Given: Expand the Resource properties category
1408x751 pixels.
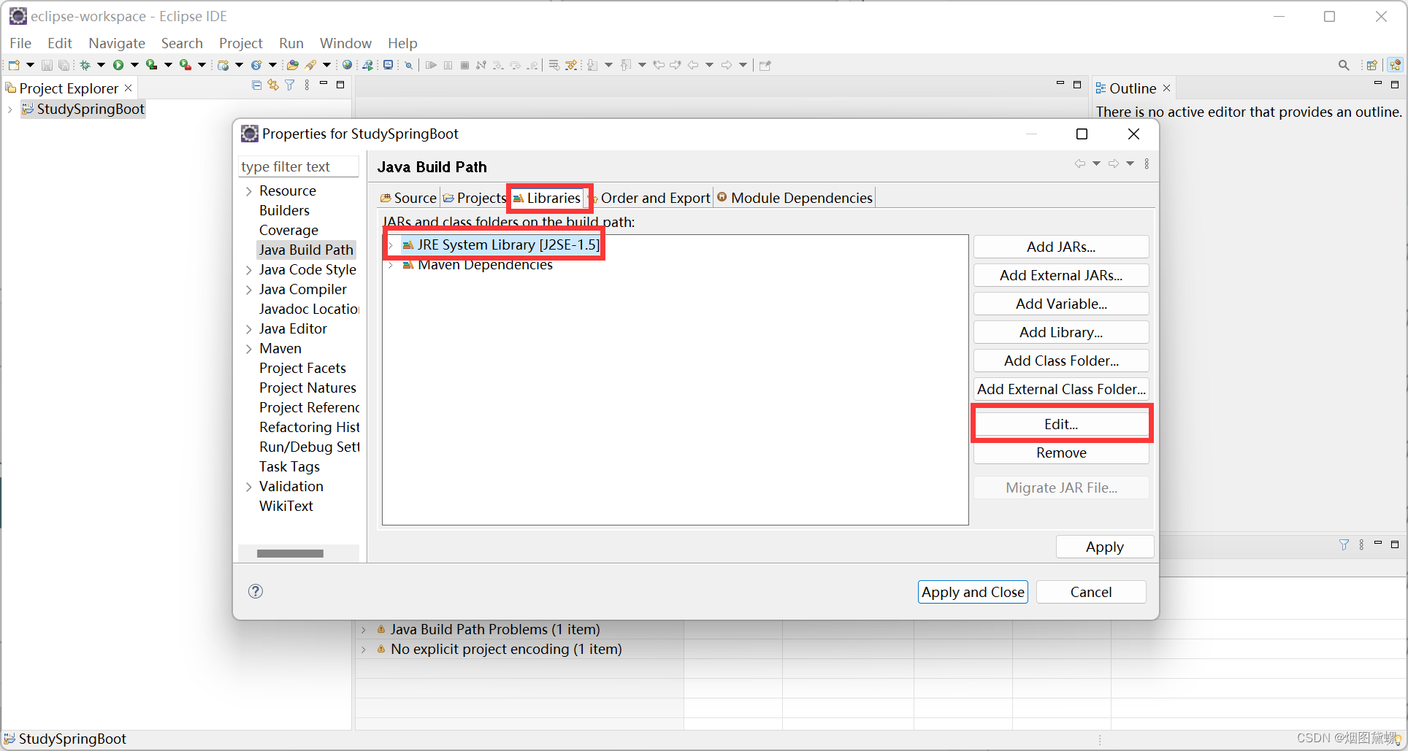Looking at the screenshot, I should pos(249,191).
